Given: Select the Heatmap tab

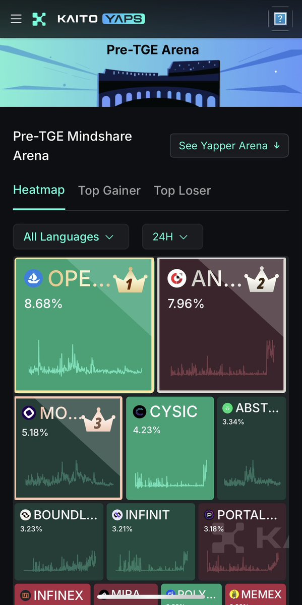Looking at the screenshot, I should [39, 190].
